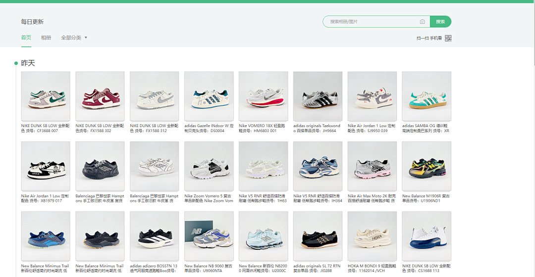The width and height of the screenshot is (535, 277).
Task: Click the caption with 货号：CF3688 007
Action: coord(46,128)
